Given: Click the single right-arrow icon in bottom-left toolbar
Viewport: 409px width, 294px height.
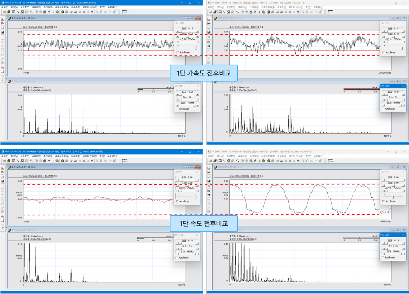Looking at the screenshot, I should pos(71,161).
